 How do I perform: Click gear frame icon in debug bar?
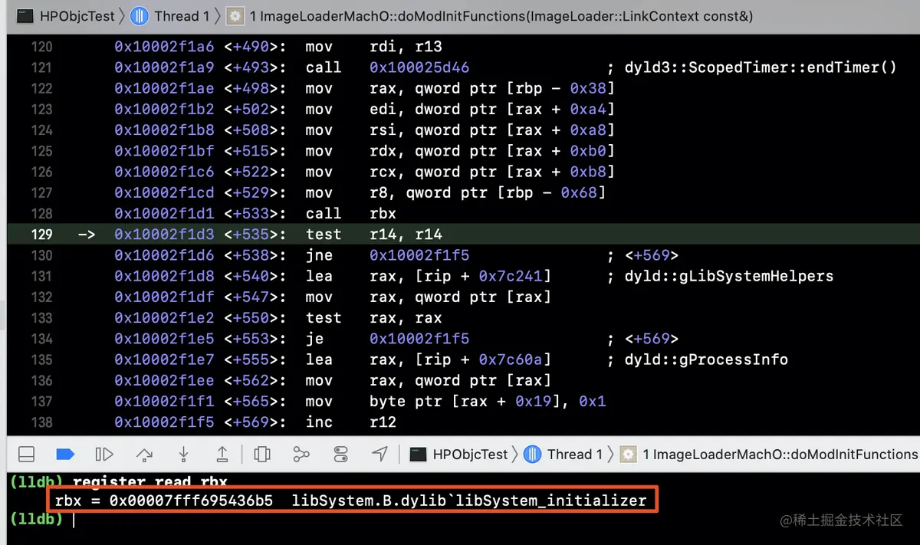click(629, 455)
